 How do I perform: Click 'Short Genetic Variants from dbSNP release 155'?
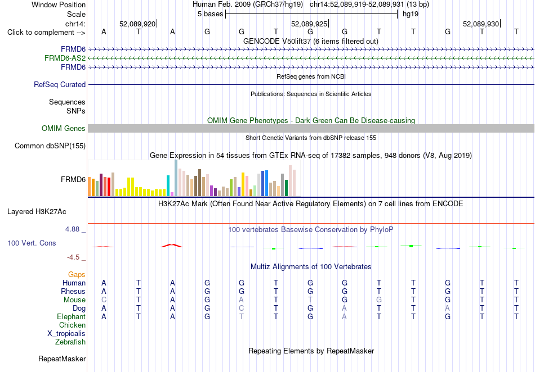[x=311, y=138]
